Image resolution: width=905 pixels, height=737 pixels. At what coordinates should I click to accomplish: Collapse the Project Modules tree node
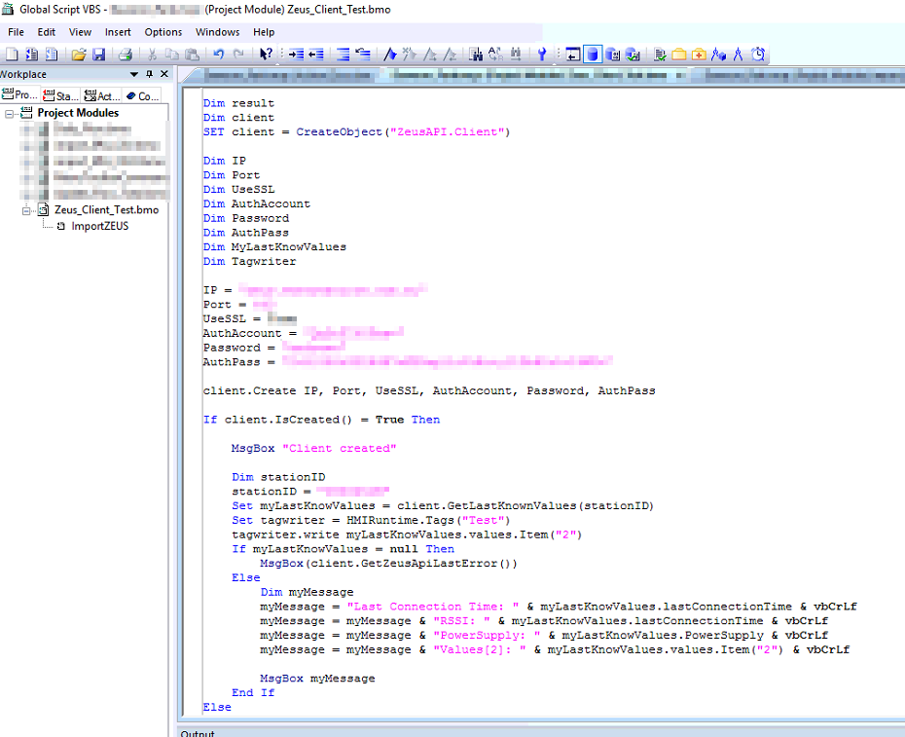click(8, 112)
